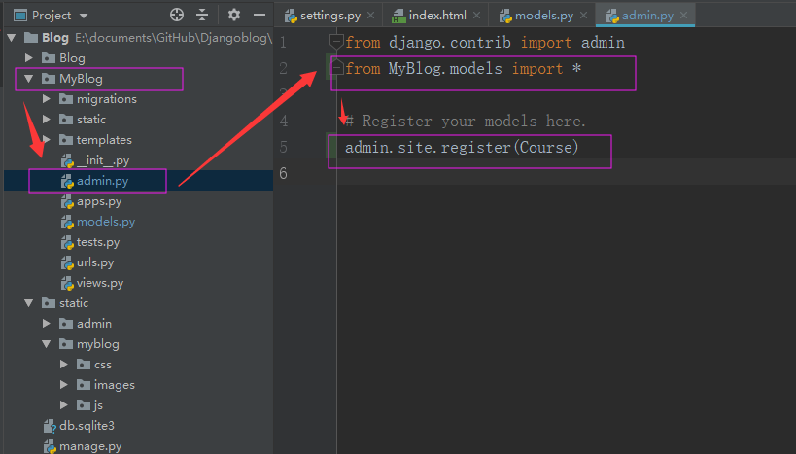Viewport: 796px width, 454px height.
Task: Click the Python icon on settings.py tab
Action: 291,17
